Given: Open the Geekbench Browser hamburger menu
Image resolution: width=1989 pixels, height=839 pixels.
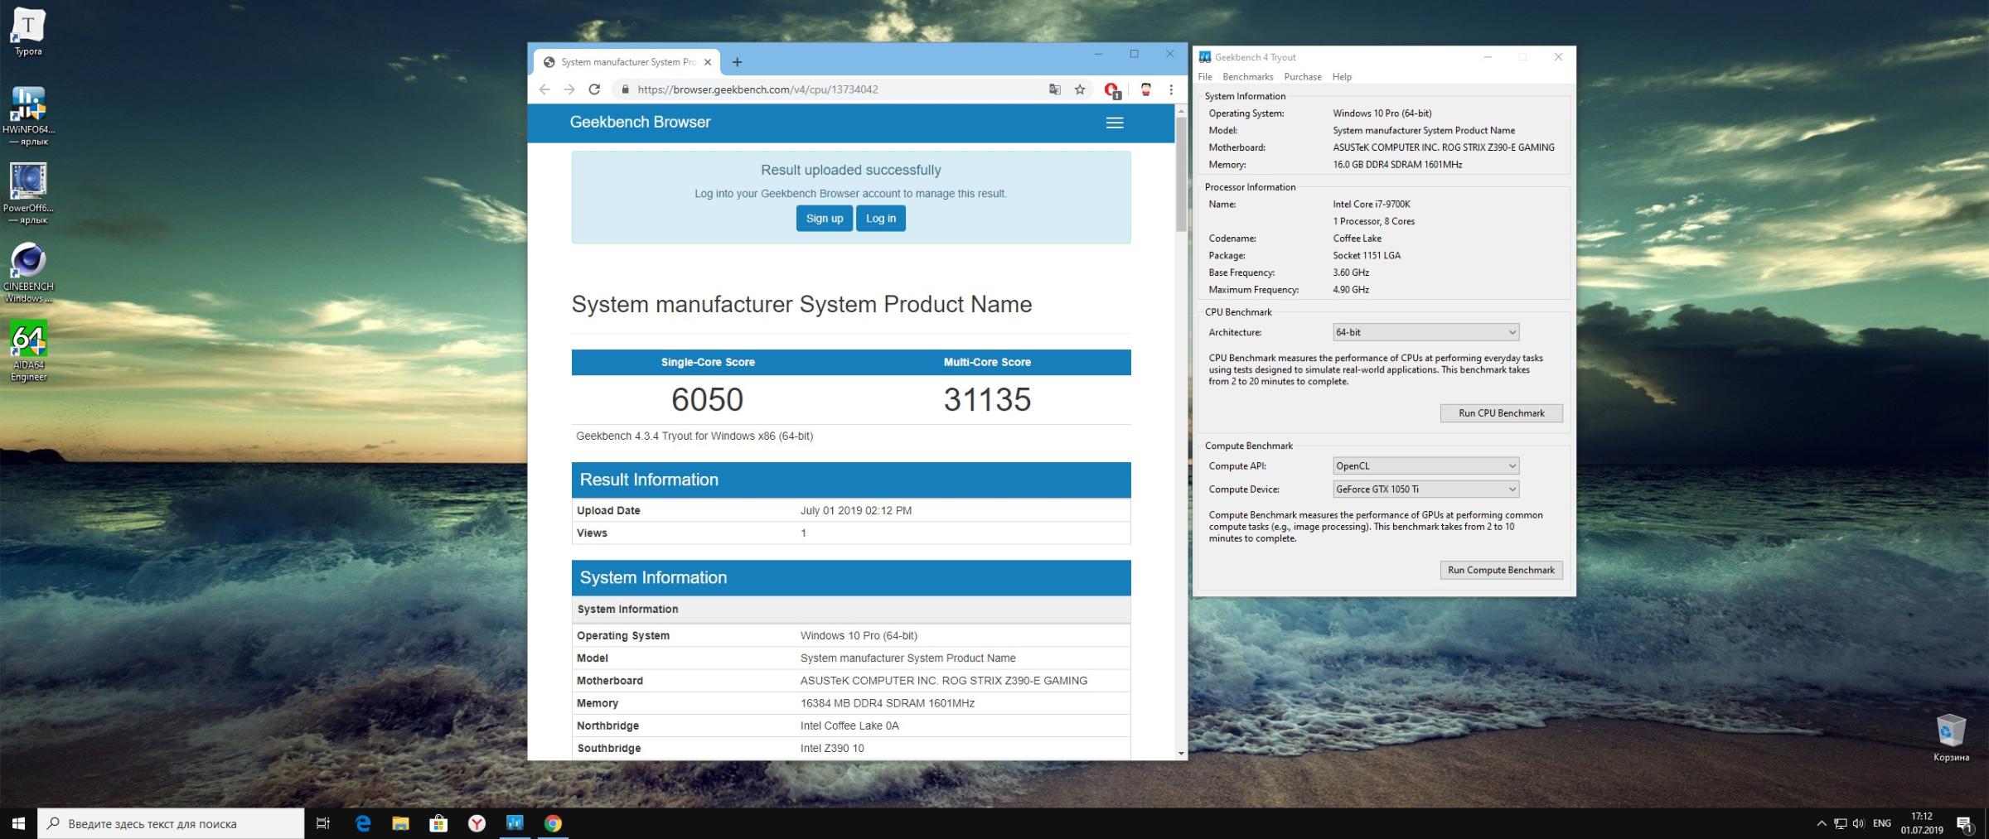Looking at the screenshot, I should coord(1115,123).
